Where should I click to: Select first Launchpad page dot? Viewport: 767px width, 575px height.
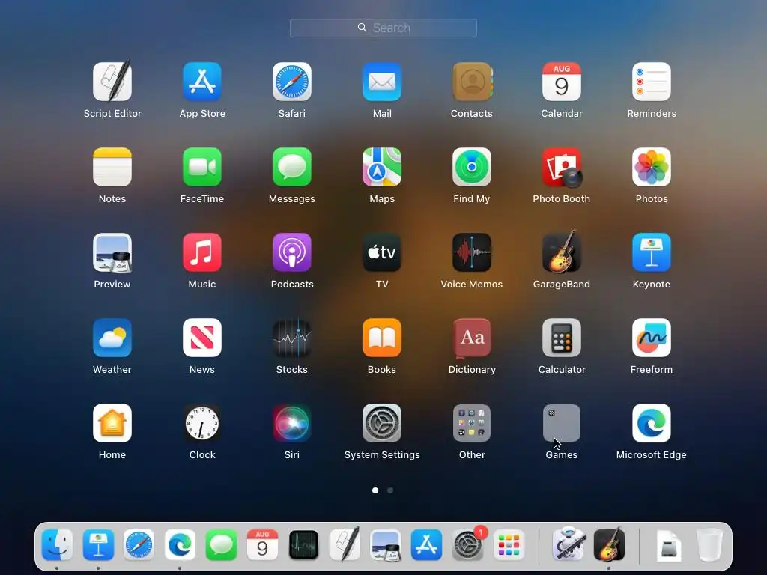[x=375, y=490]
